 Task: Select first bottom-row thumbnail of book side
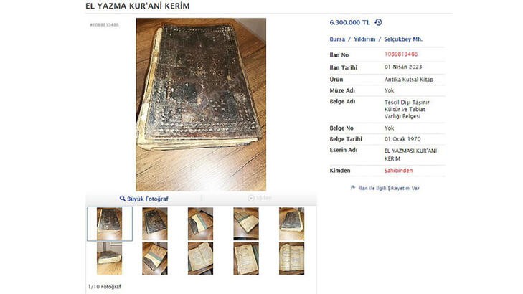(x=109, y=258)
